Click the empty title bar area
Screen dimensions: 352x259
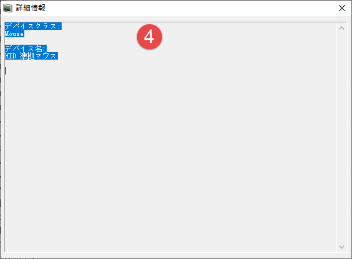(191, 8)
